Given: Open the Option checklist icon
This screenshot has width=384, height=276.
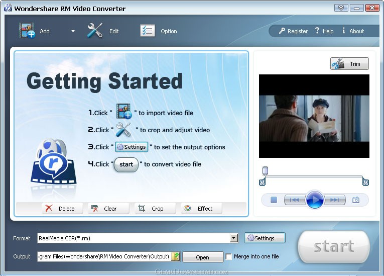Looking at the screenshot, I should [148, 31].
